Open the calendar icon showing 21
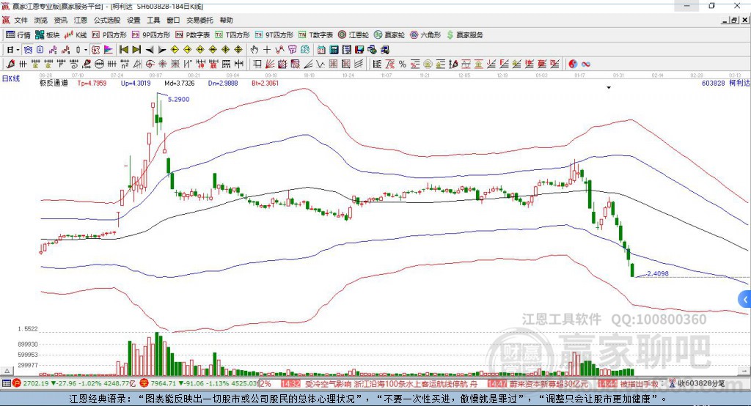Viewport: 751px width, 406px height. coord(321,50)
